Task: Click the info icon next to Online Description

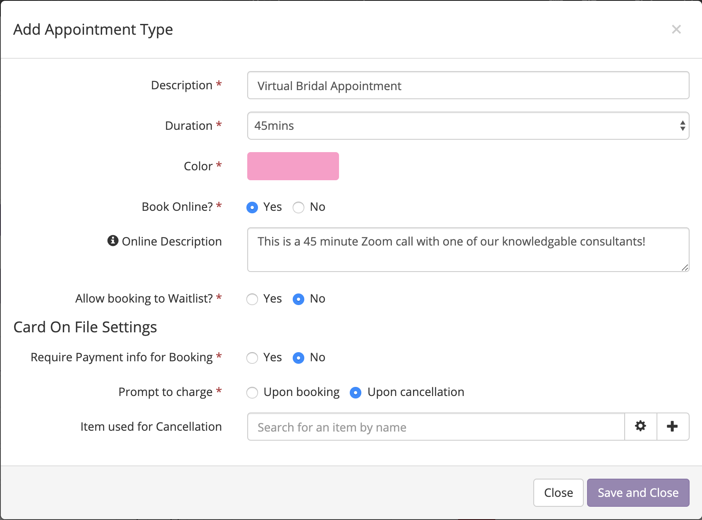Action: 113,241
